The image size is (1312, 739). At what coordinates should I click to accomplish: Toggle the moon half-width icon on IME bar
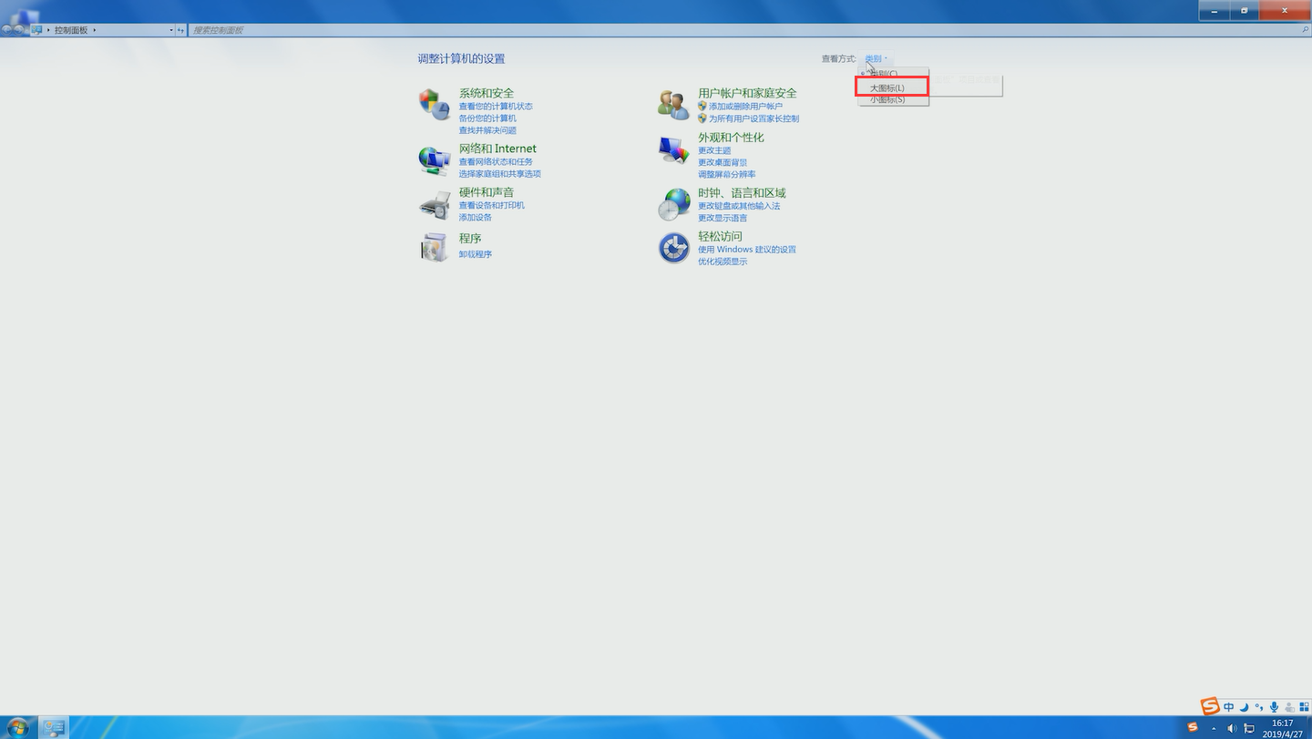coord(1244,707)
